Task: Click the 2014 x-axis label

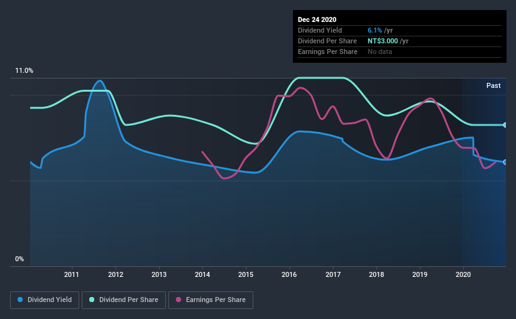Action: pyautogui.click(x=202, y=274)
